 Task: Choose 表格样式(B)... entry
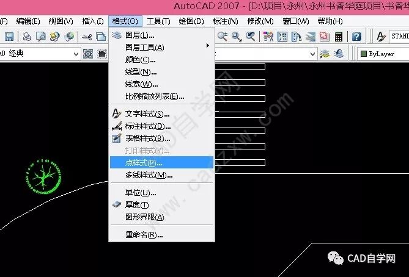(x=161, y=138)
